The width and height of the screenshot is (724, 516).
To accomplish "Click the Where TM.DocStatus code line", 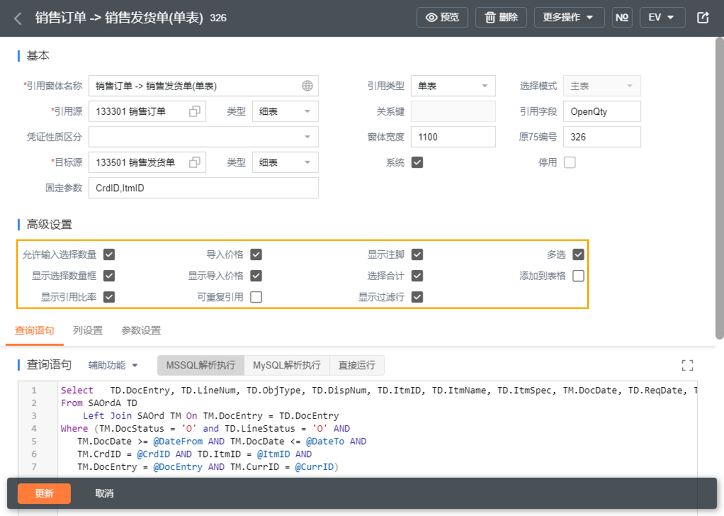I will tap(205, 428).
